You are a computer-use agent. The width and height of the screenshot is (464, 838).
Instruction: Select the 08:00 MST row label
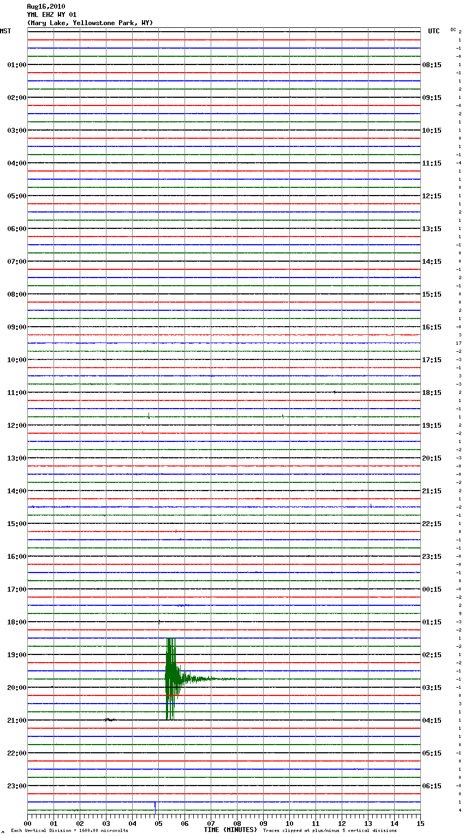pyautogui.click(x=17, y=294)
